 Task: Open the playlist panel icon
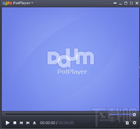click(127, 123)
